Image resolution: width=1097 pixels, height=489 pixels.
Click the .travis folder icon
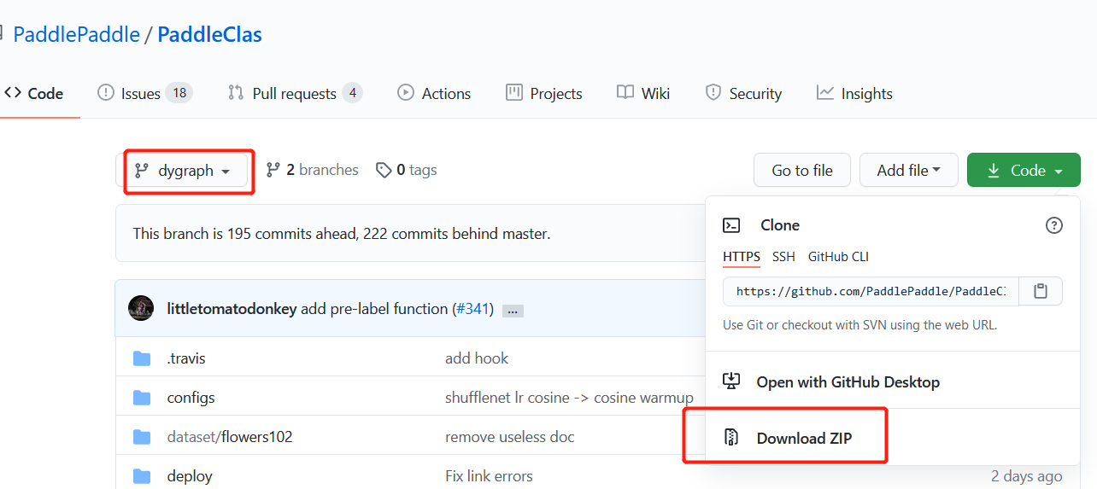(142, 358)
